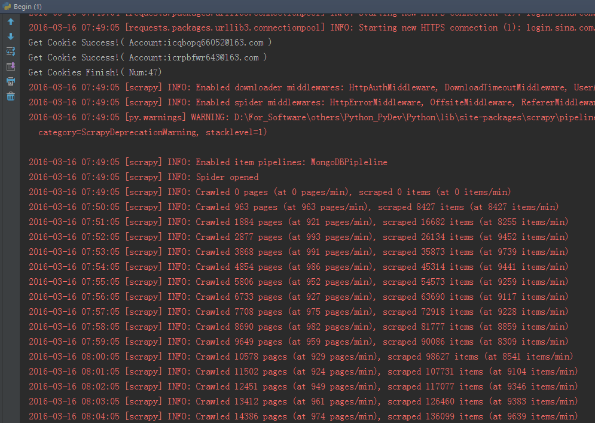The height and width of the screenshot is (423, 595).
Task: Click the Crawled 963 pages log line
Action: tap(294, 207)
